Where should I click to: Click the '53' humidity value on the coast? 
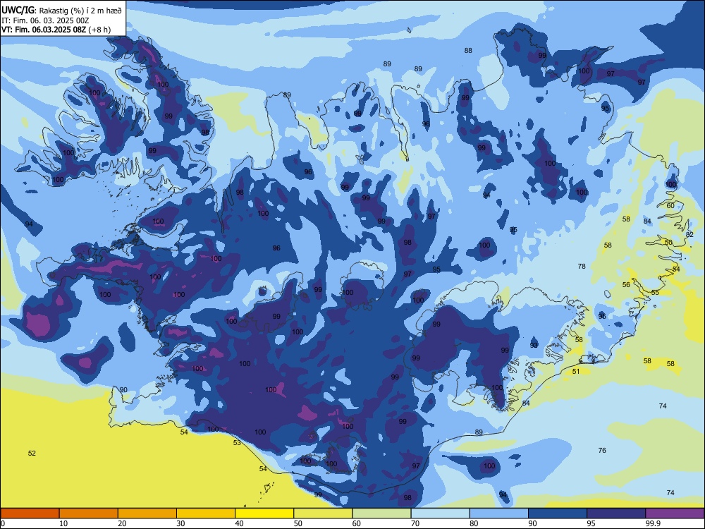pos(237,443)
